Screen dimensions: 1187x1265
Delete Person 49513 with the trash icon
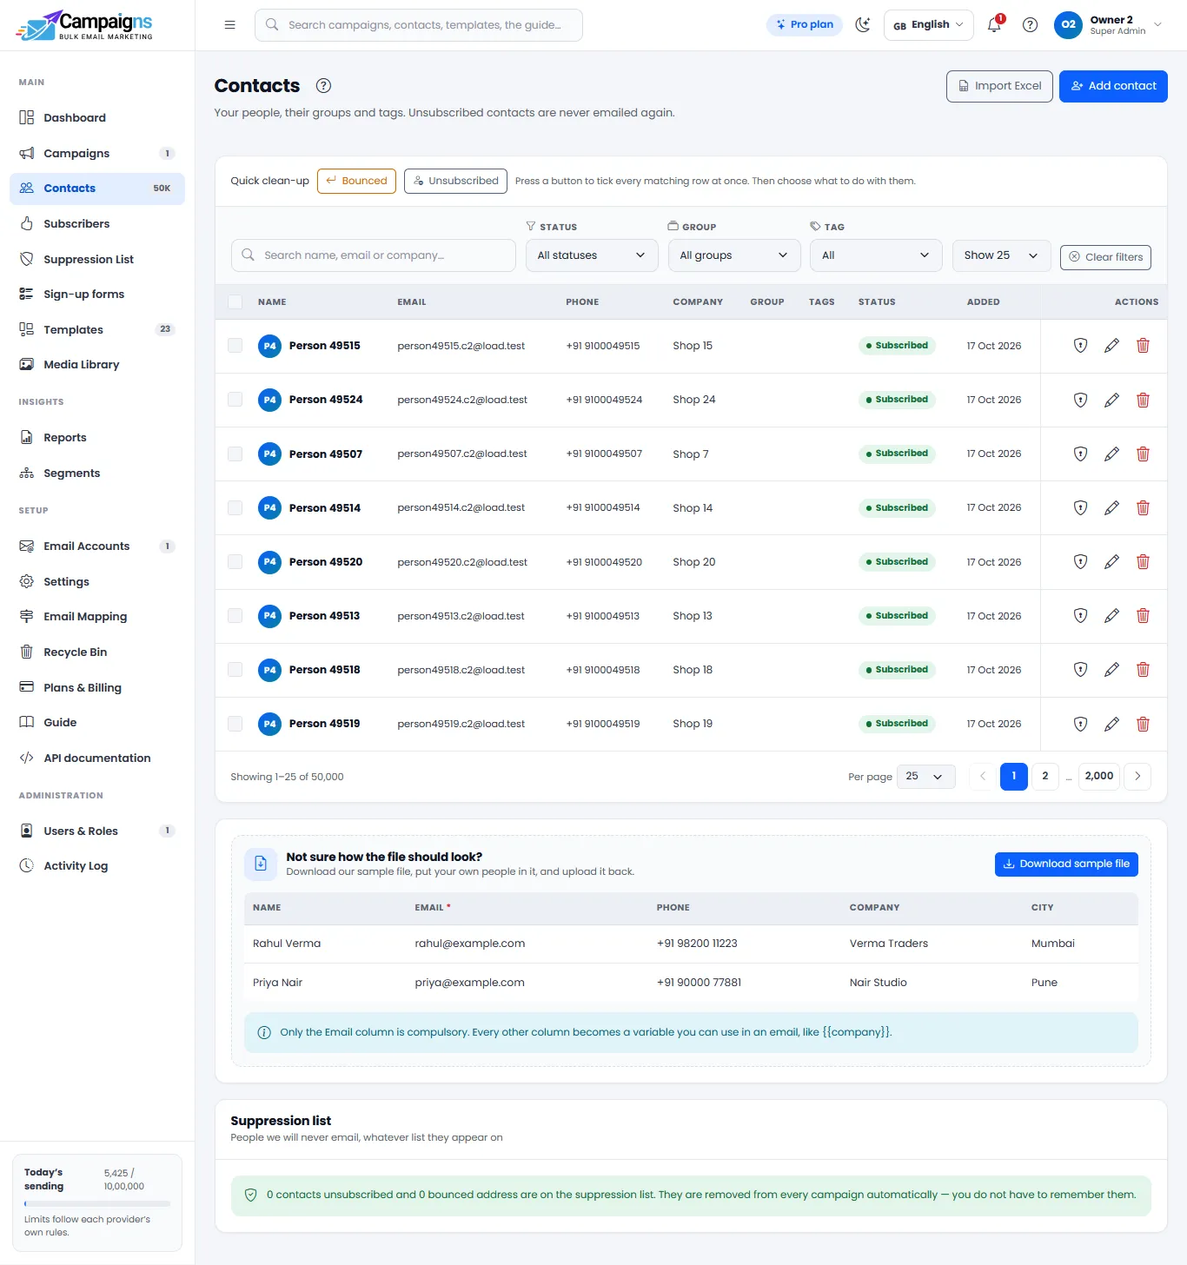pos(1143,616)
